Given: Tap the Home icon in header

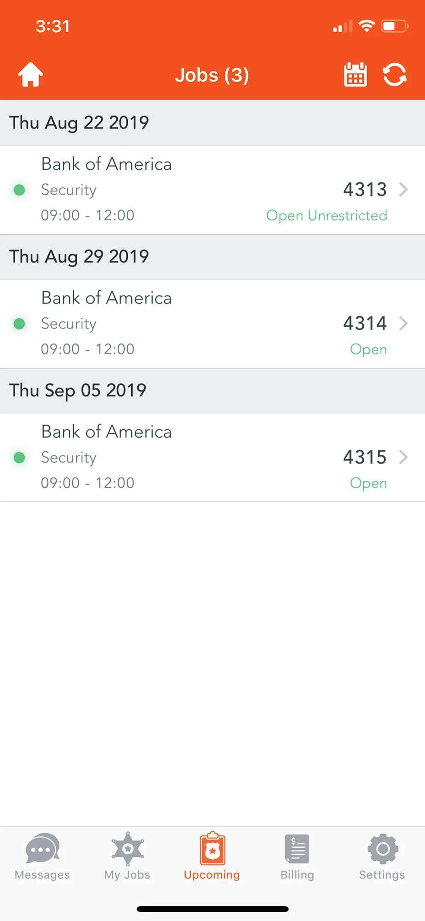Looking at the screenshot, I should coord(30,75).
